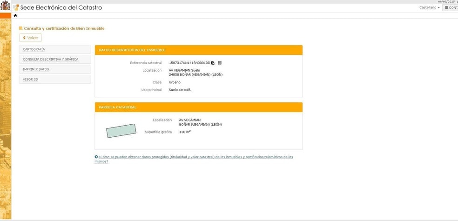Viewport: 458px width, 221px height.
Task: Click the Parcela catastral panel header
Action: pos(118,107)
